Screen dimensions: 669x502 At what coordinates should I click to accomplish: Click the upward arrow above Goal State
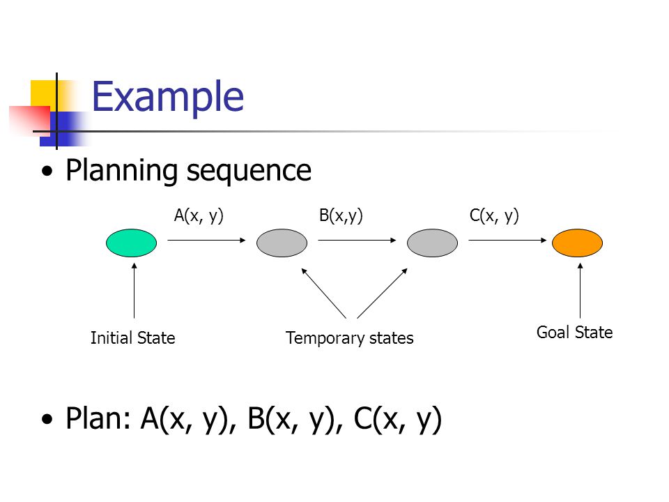point(580,291)
